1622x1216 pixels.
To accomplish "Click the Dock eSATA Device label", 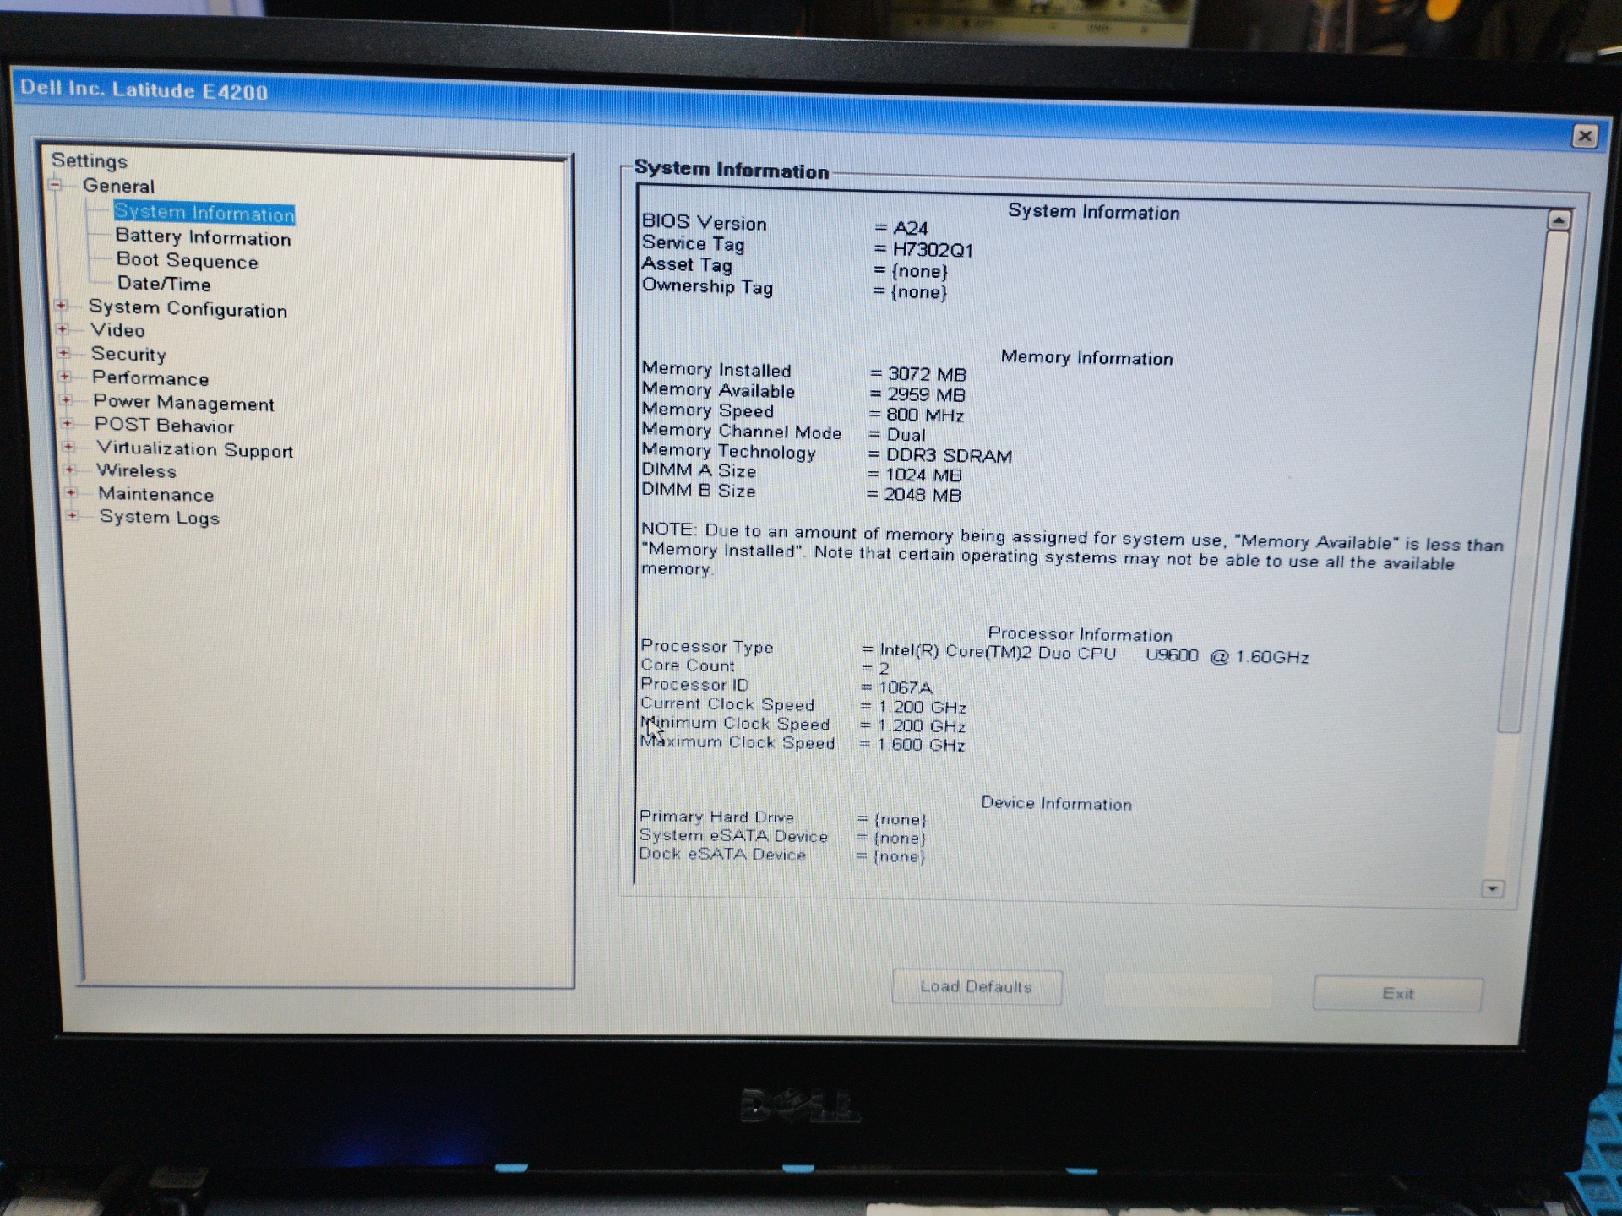I will [x=721, y=854].
